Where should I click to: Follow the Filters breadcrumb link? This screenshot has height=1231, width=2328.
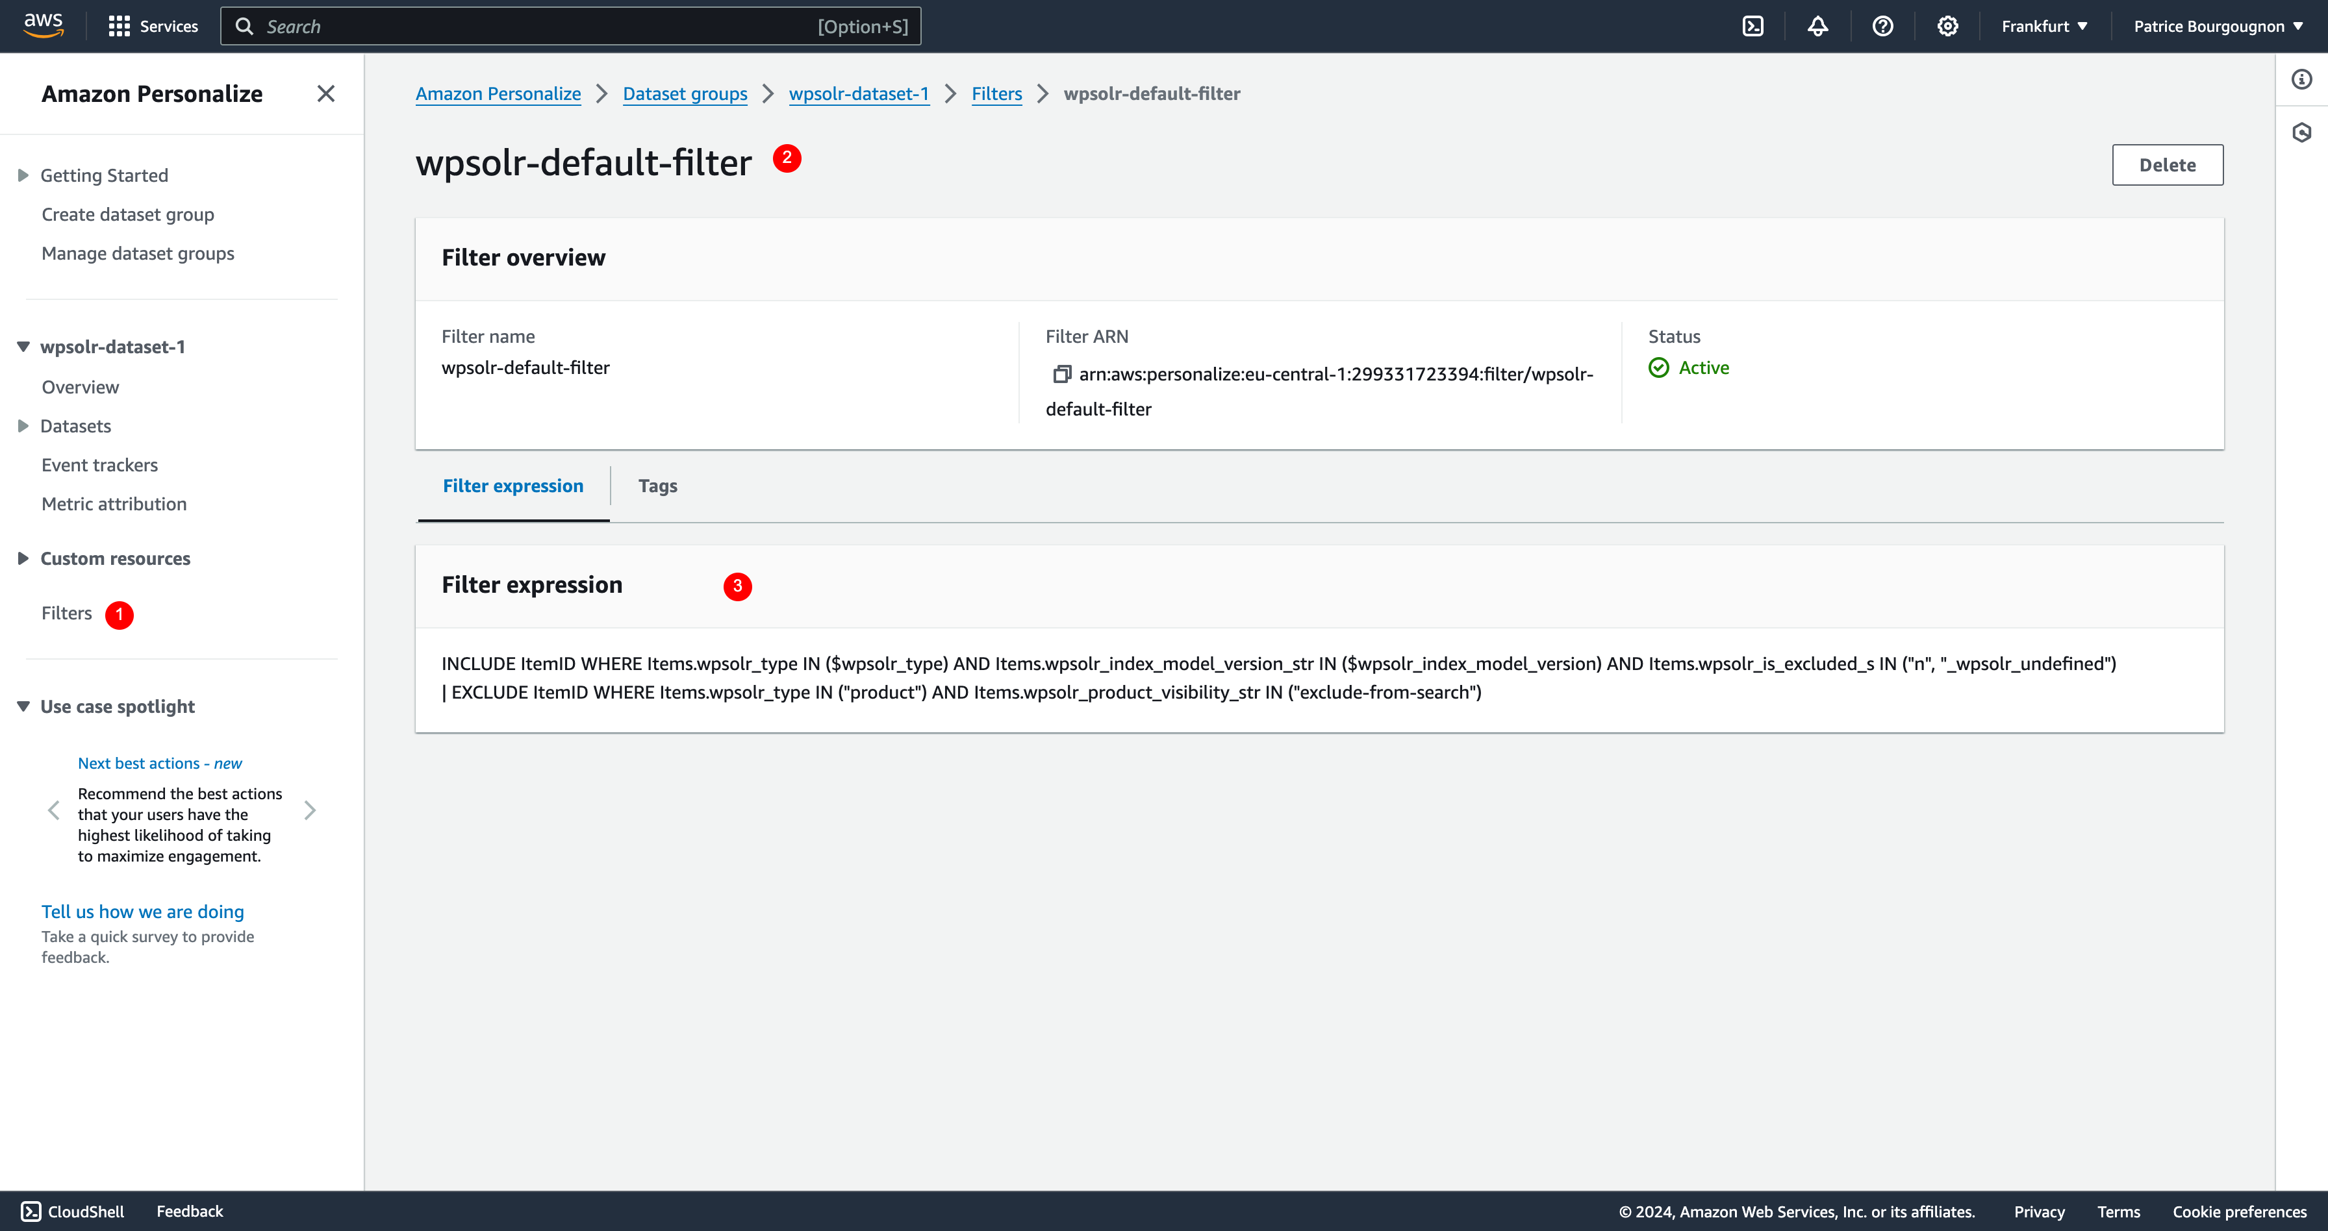click(x=997, y=94)
